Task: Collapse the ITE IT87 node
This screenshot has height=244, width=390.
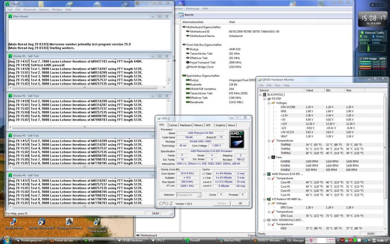Action: coord(264,99)
